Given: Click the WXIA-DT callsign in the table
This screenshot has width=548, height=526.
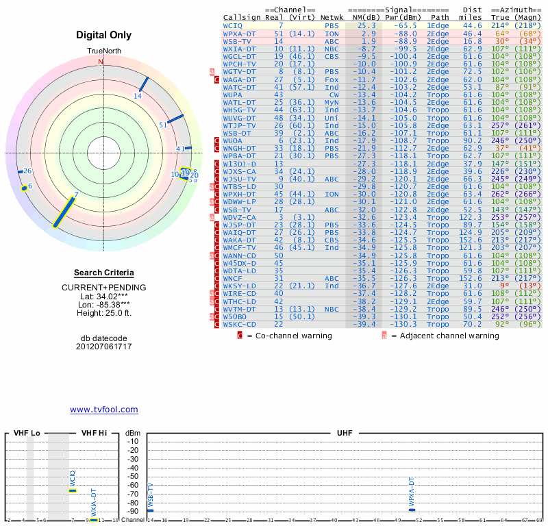Looking at the screenshot, I should (239, 49).
